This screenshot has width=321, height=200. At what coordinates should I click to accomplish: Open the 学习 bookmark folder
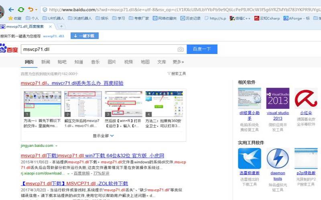click(x=118, y=18)
